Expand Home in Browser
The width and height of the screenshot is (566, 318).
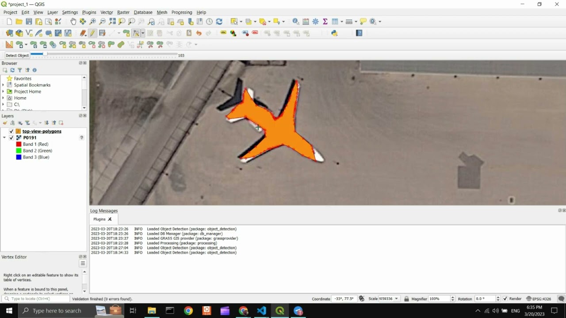(3, 98)
